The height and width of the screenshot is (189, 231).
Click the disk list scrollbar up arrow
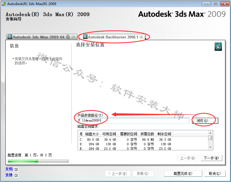click(x=210, y=133)
